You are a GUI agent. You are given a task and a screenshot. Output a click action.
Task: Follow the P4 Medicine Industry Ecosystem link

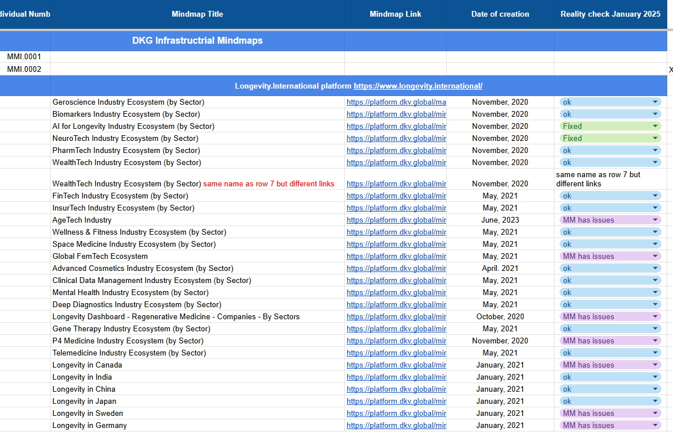coord(396,341)
